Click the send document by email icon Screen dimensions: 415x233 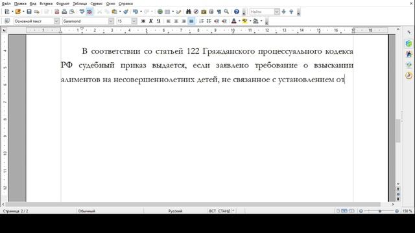point(37,12)
